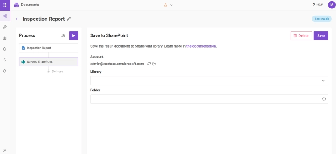336x154 pixels.
Task: Run the process with play button
Action: tap(73, 35)
